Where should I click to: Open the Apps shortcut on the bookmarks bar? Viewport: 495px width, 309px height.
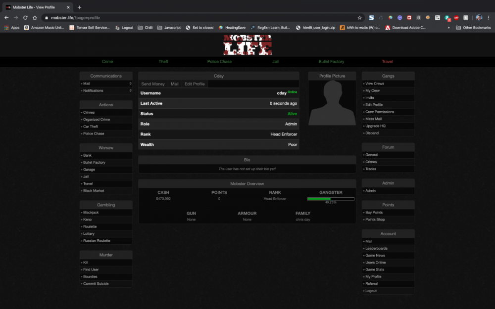[x=14, y=28]
